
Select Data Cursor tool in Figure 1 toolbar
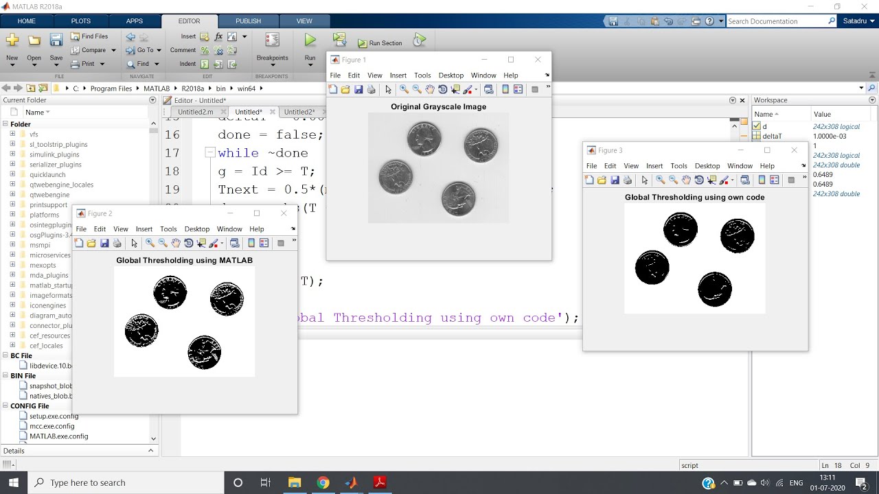coord(455,89)
